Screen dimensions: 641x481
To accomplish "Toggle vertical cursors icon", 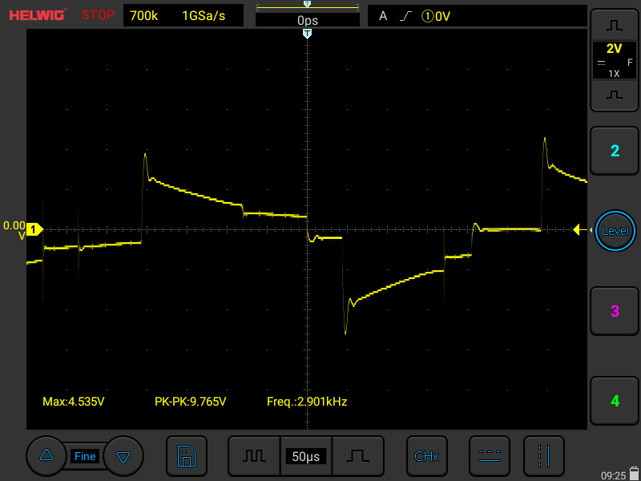I will tap(544, 456).
